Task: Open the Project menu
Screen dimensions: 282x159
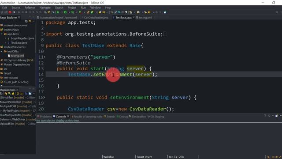Action: click(x=72, y=8)
